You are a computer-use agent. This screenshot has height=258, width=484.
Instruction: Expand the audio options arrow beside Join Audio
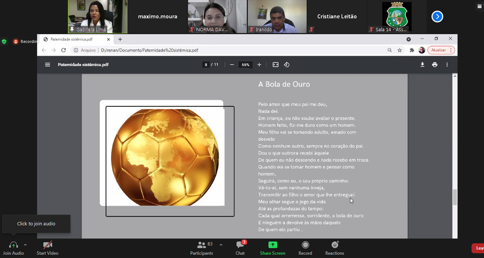pos(25,245)
